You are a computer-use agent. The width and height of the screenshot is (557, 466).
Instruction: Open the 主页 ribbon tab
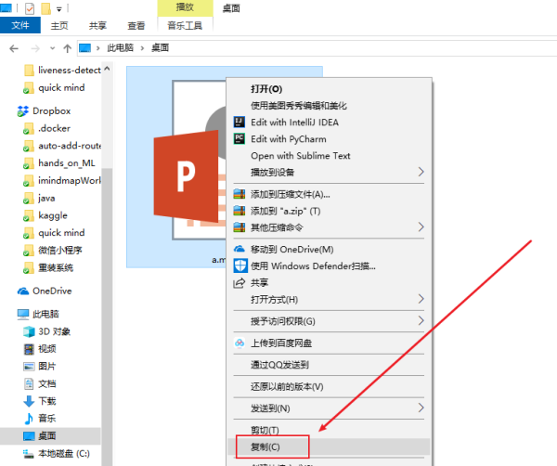click(x=59, y=26)
